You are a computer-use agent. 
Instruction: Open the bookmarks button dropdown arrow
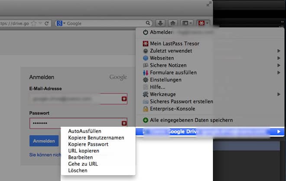point(191,23)
